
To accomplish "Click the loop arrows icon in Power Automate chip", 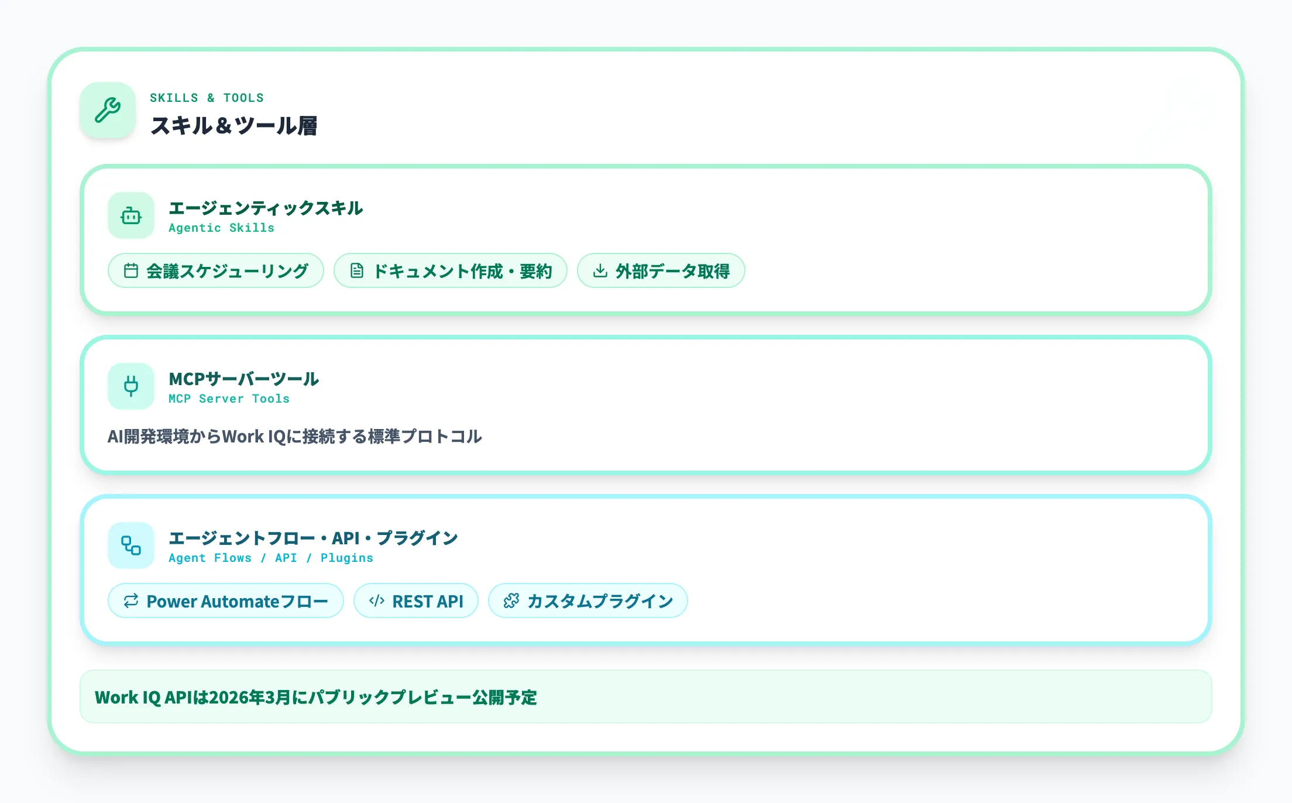I will click(x=131, y=601).
